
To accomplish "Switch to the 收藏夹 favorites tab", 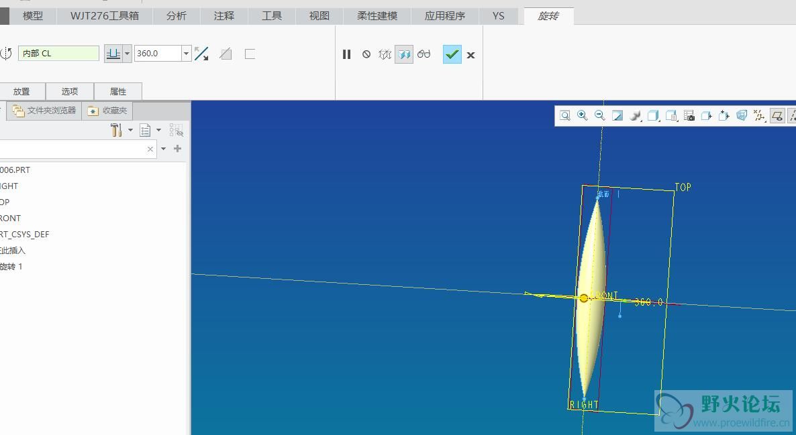I will tap(107, 110).
